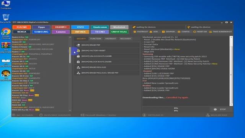Click the device list scrollbar thumb
The image size is (245, 138).
[x=70, y=55]
